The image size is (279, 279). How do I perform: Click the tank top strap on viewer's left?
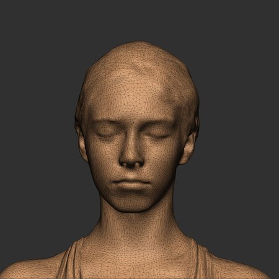(x=71, y=260)
